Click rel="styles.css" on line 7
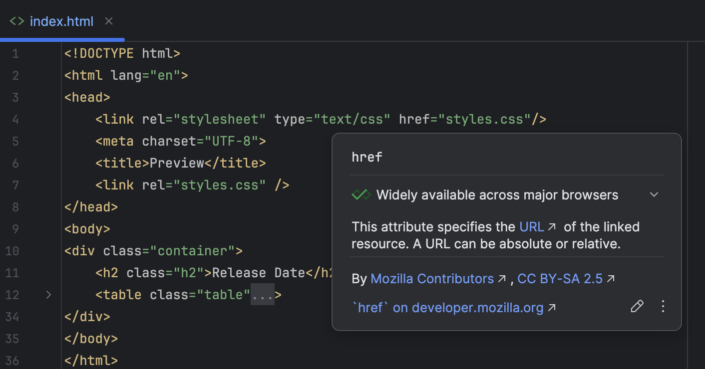Image resolution: width=705 pixels, height=369 pixels. (204, 185)
